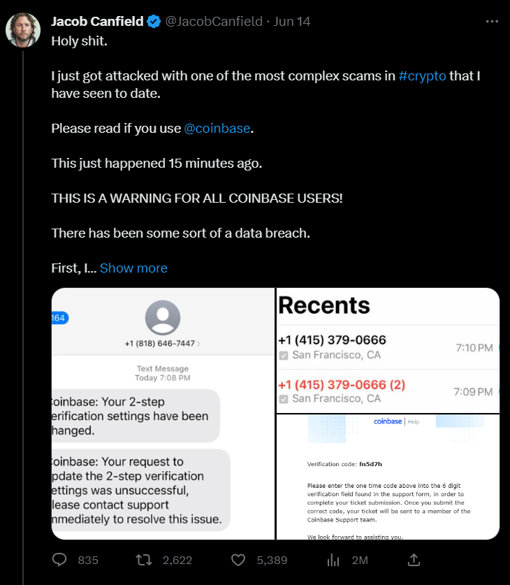Expand tweet with Show more

[133, 268]
